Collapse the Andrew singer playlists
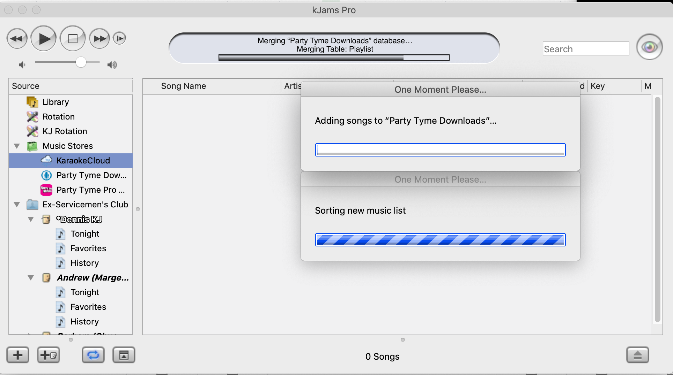The width and height of the screenshot is (673, 375). pos(31,278)
